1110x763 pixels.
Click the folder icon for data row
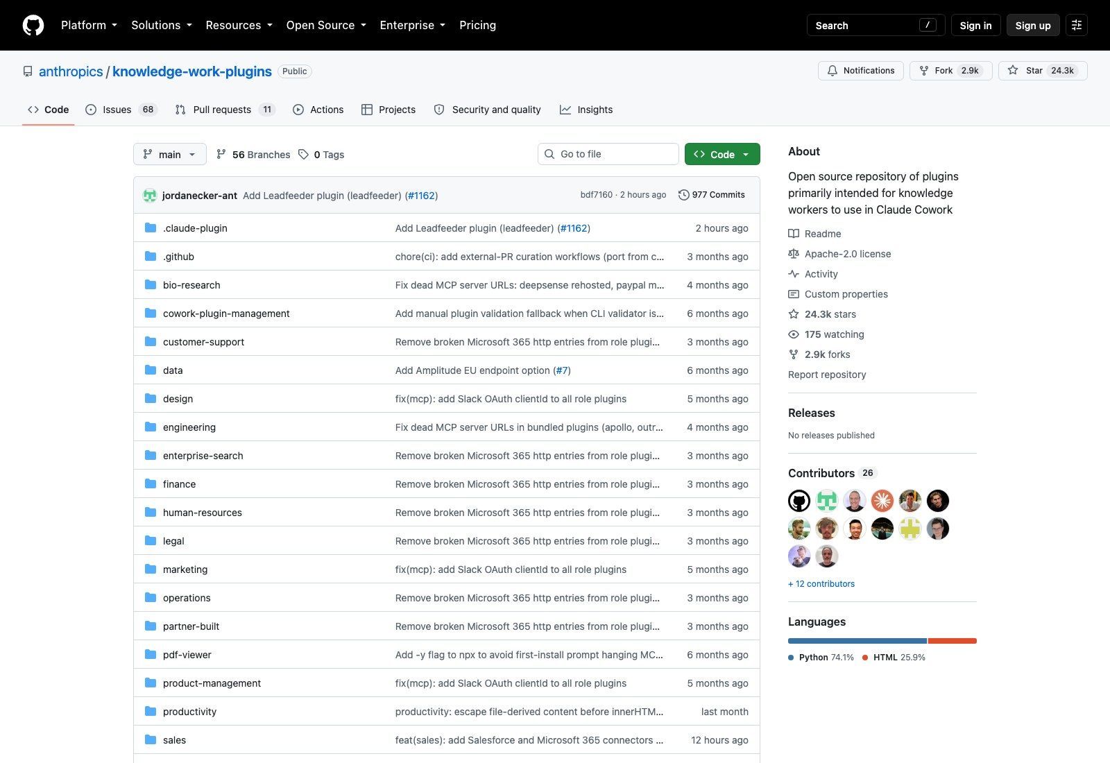pos(151,370)
